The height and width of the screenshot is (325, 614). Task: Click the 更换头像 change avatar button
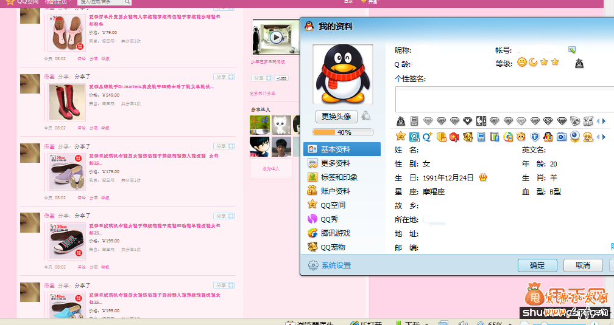336,116
